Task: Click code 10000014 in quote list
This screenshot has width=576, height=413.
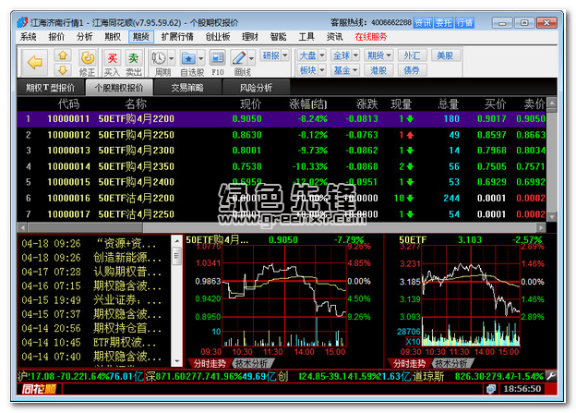Action: point(68,166)
